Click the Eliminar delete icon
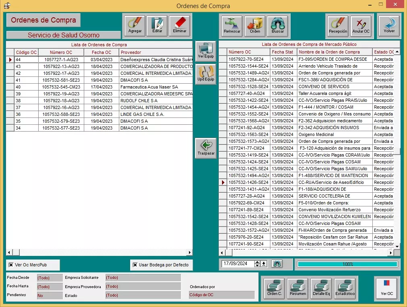This screenshot has height=307, width=407. (180, 25)
